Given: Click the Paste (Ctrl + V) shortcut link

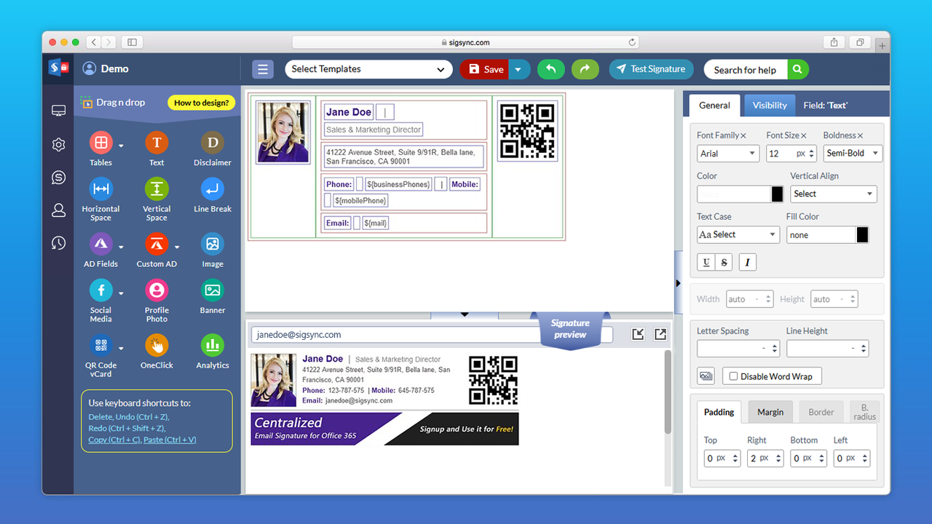Looking at the screenshot, I should pos(170,440).
